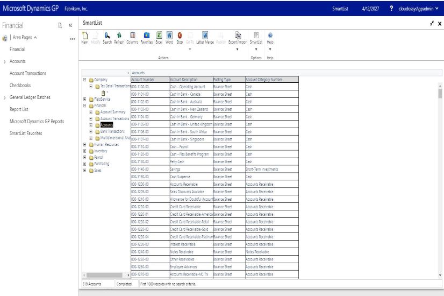Select the Company tree folder
Screen dimensions: 444x296
[x=101, y=80]
